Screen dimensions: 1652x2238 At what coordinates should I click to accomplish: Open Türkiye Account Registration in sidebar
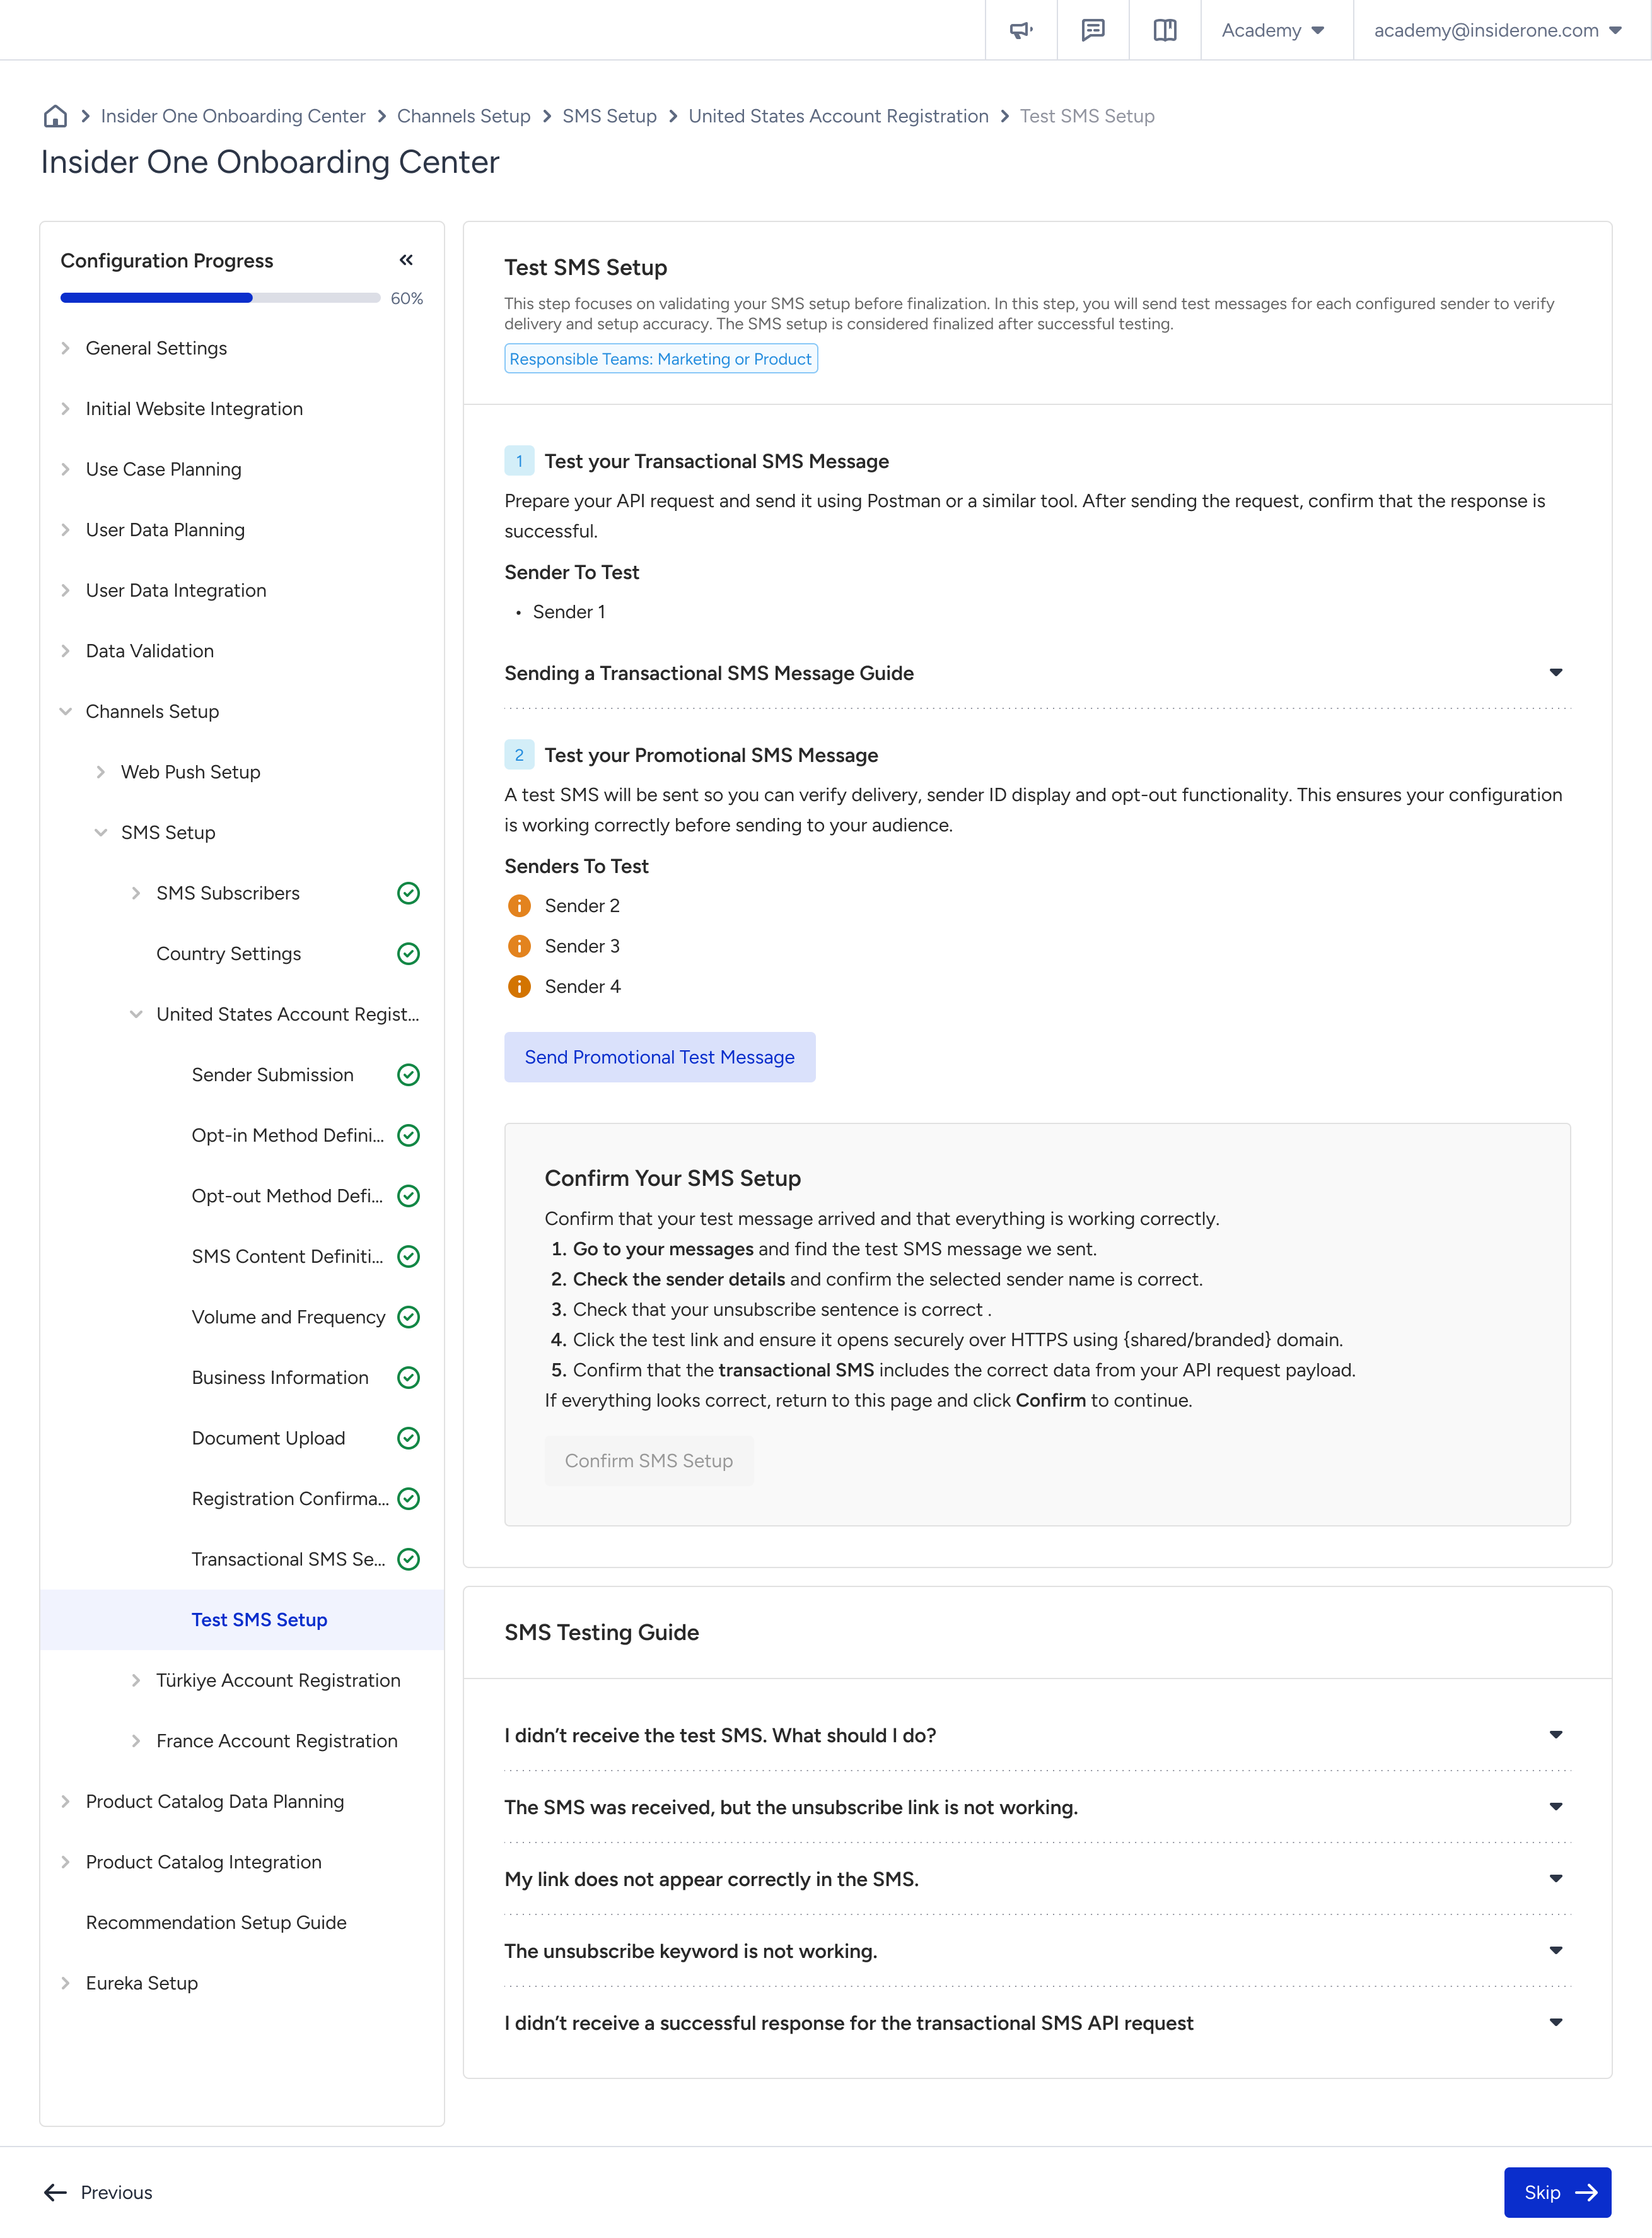click(278, 1681)
